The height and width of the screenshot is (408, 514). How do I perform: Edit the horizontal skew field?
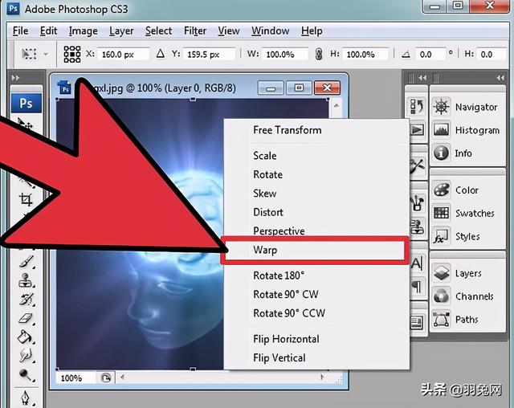pyautogui.click(x=492, y=54)
